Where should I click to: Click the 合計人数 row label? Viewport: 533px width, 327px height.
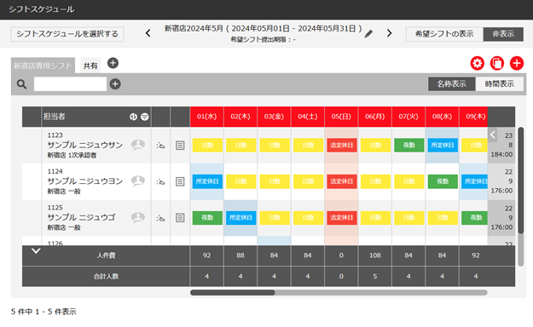pyautogui.click(x=106, y=277)
